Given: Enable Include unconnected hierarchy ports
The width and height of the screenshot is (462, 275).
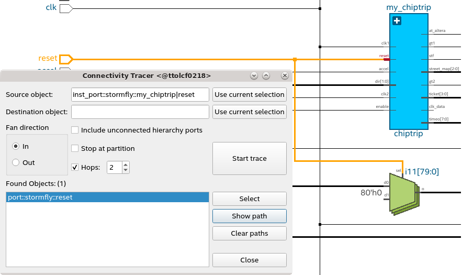Looking at the screenshot, I should coord(75,130).
